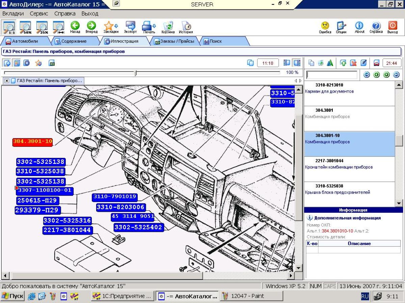Click the parts list vertical scrollbar thumb
Image resolution: width=405 pixels, height=303 pixels.
click(399, 141)
